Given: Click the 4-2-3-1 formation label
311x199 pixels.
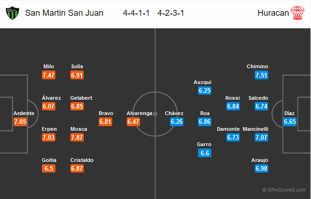Looking at the screenshot, I should point(171,13).
